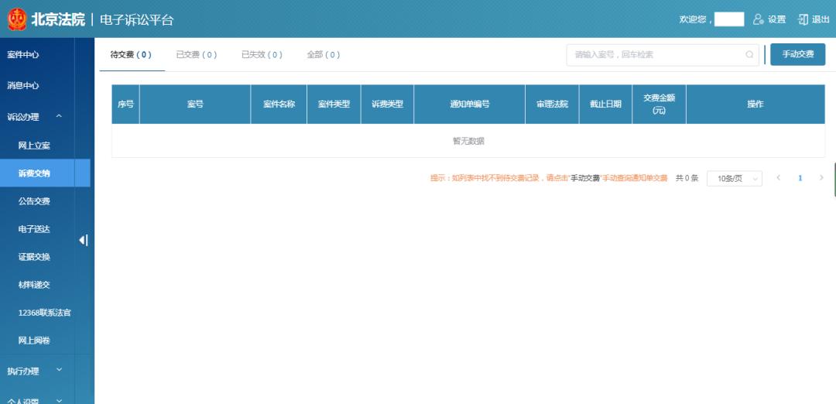Image resolution: width=836 pixels, height=404 pixels.
Task: Go to previous page arrow
Action: [x=779, y=178]
